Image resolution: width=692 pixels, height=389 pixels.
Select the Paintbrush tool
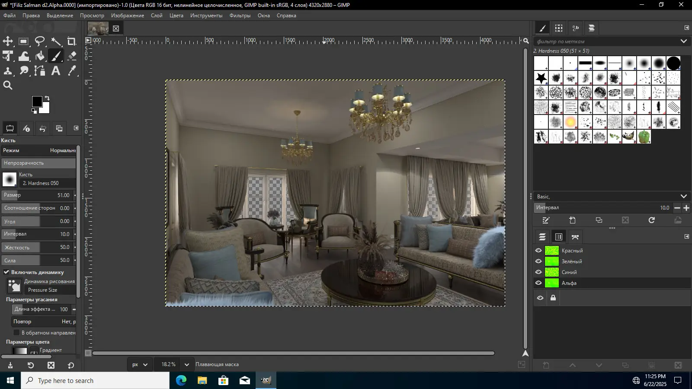point(56,56)
